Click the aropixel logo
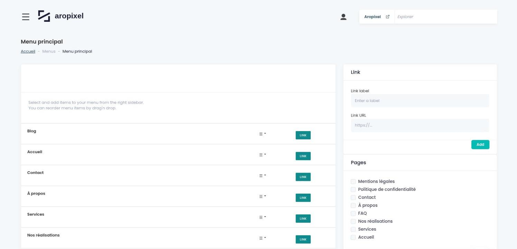 coord(61,16)
